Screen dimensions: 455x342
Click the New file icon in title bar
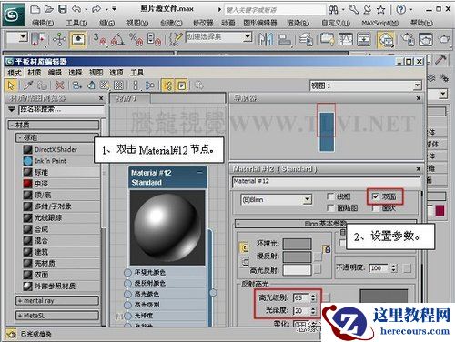pos(35,9)
